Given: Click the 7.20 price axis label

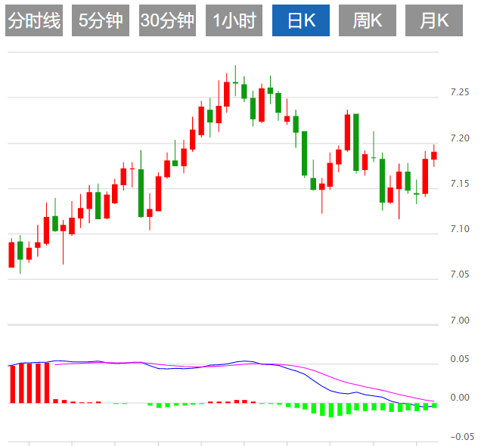Looking at the screenshot, I should click(460, 138).
